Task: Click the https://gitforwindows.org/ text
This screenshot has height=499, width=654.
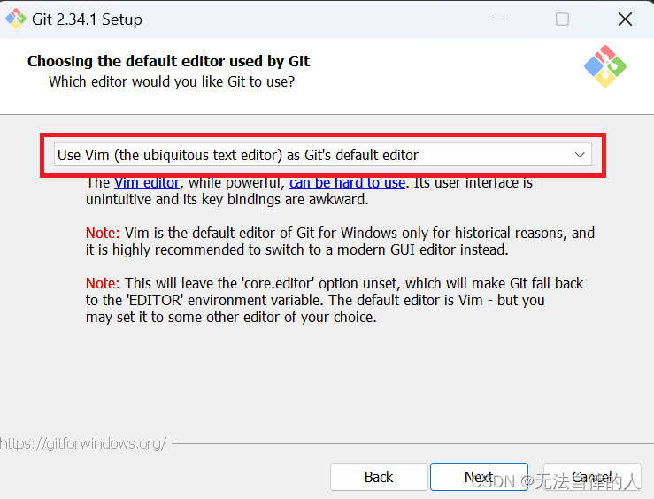Action: click(83, 443)
